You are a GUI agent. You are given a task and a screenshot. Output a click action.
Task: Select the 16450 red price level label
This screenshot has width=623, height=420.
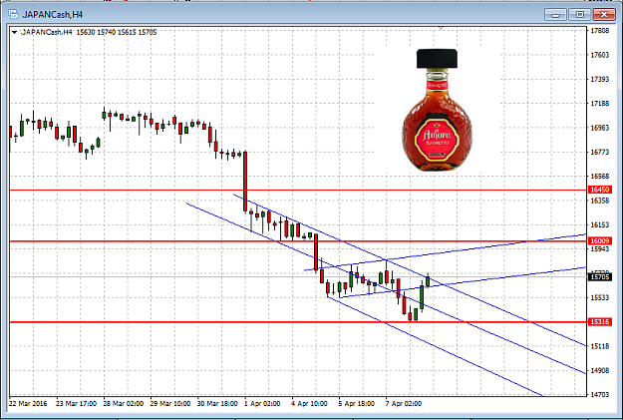tap(599, 190)
